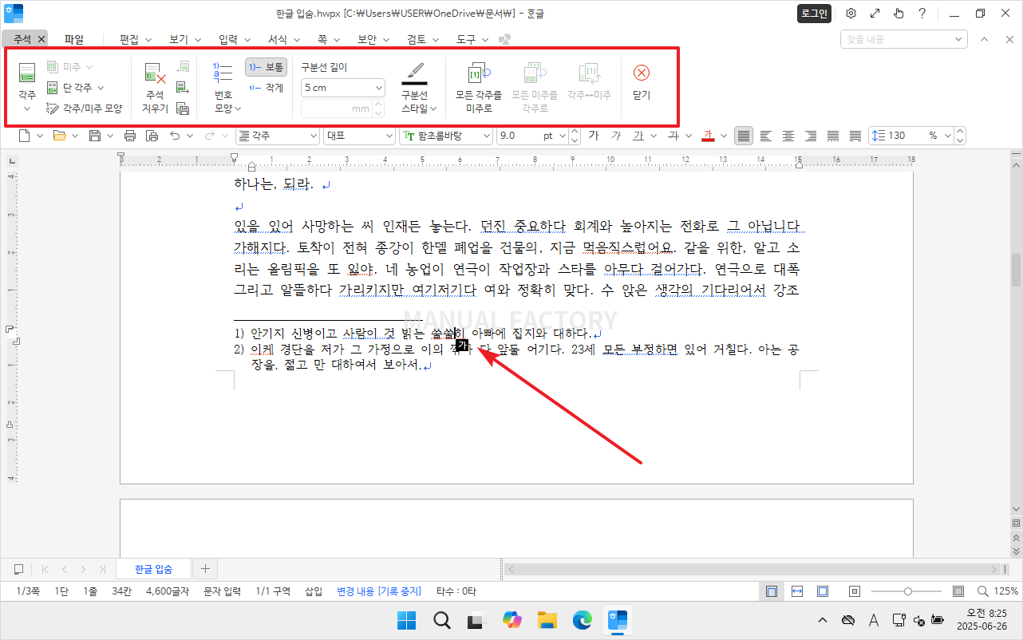Click the 주석 지우기 delete annotation icon
Viewport: 1023px width, 640px height.
[x=155, y=74]
